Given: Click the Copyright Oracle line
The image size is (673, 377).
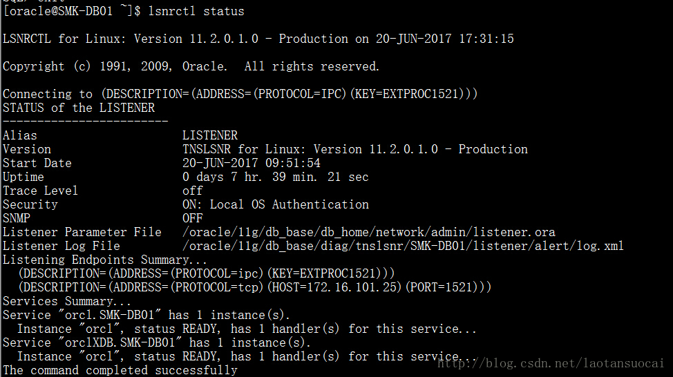Looking at the screenshot, I should (191, 66).
